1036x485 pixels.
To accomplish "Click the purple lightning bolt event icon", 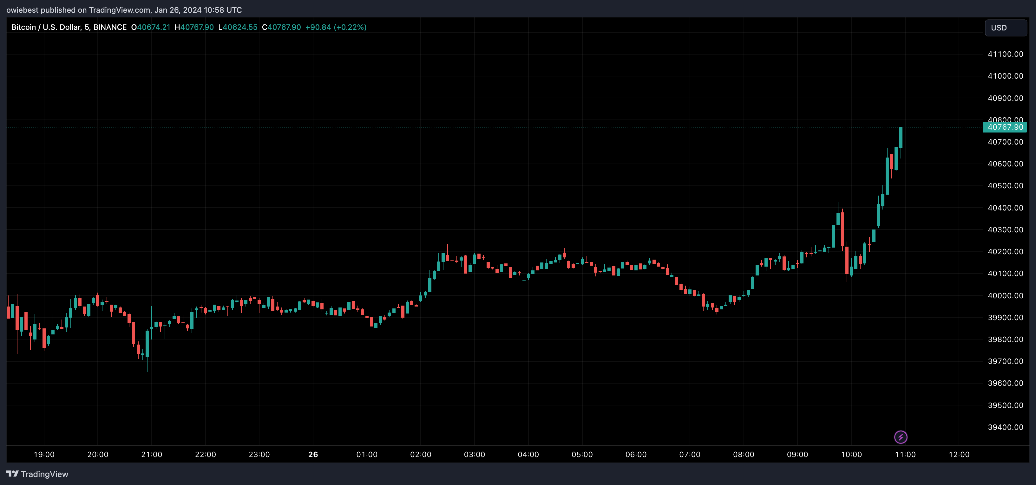I will click(x=901, y=437).
